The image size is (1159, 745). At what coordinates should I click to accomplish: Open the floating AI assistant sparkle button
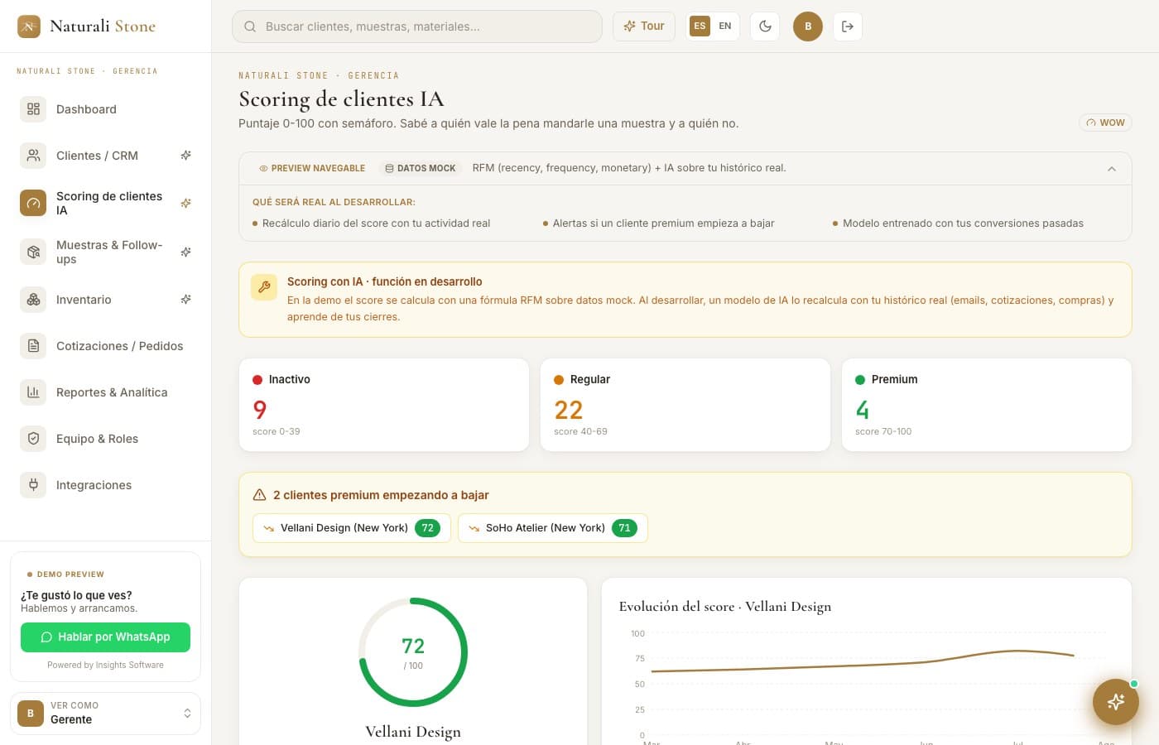point(1116,702)
